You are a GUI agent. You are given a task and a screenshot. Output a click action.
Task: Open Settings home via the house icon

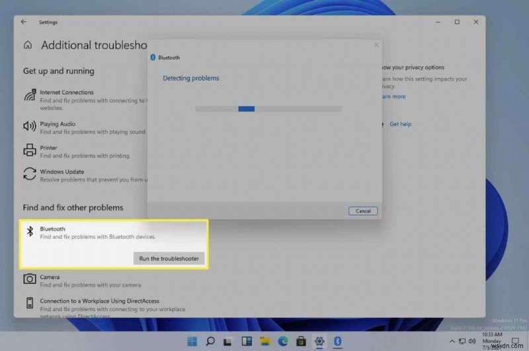(x=28, y=45)
